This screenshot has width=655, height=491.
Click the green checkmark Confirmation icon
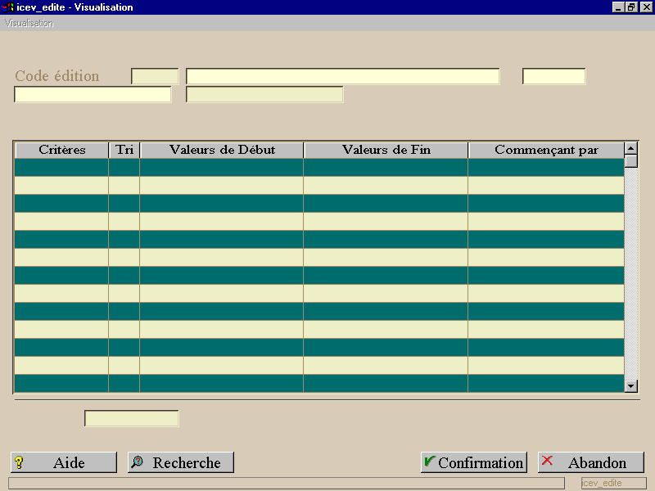[x=429, y=461]
